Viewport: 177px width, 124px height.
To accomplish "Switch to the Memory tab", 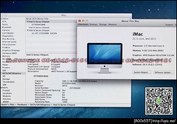I will 112,24.
